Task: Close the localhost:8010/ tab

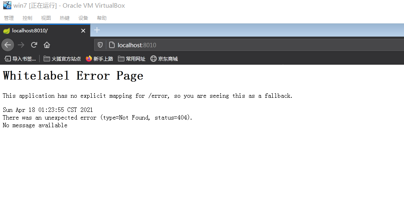Action: [x=83, y=31]
